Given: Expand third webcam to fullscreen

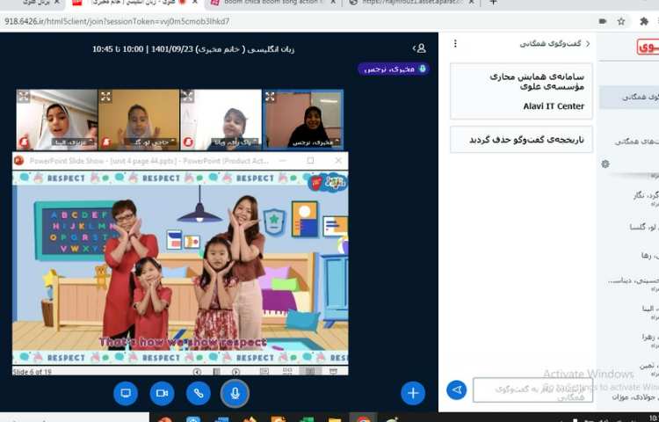Looking at the screenshot, I should click(187, 96).
